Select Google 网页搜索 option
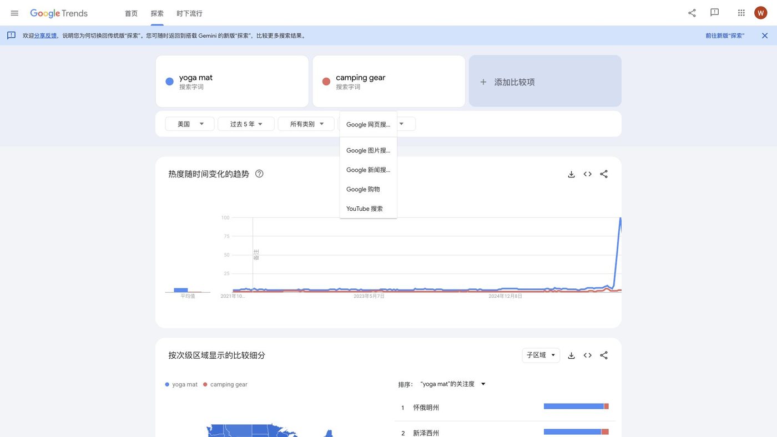The width and height of the screenshot is (777, 437). point(369,125)
